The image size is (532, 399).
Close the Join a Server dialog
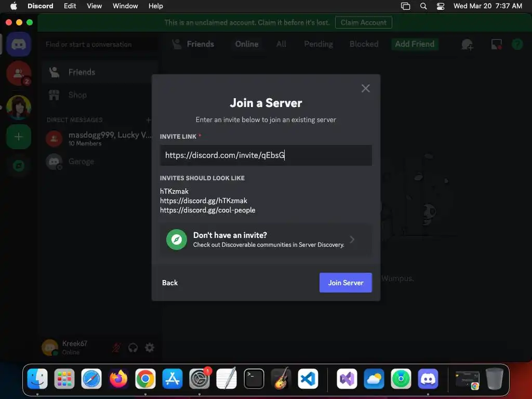coord(365,88)
